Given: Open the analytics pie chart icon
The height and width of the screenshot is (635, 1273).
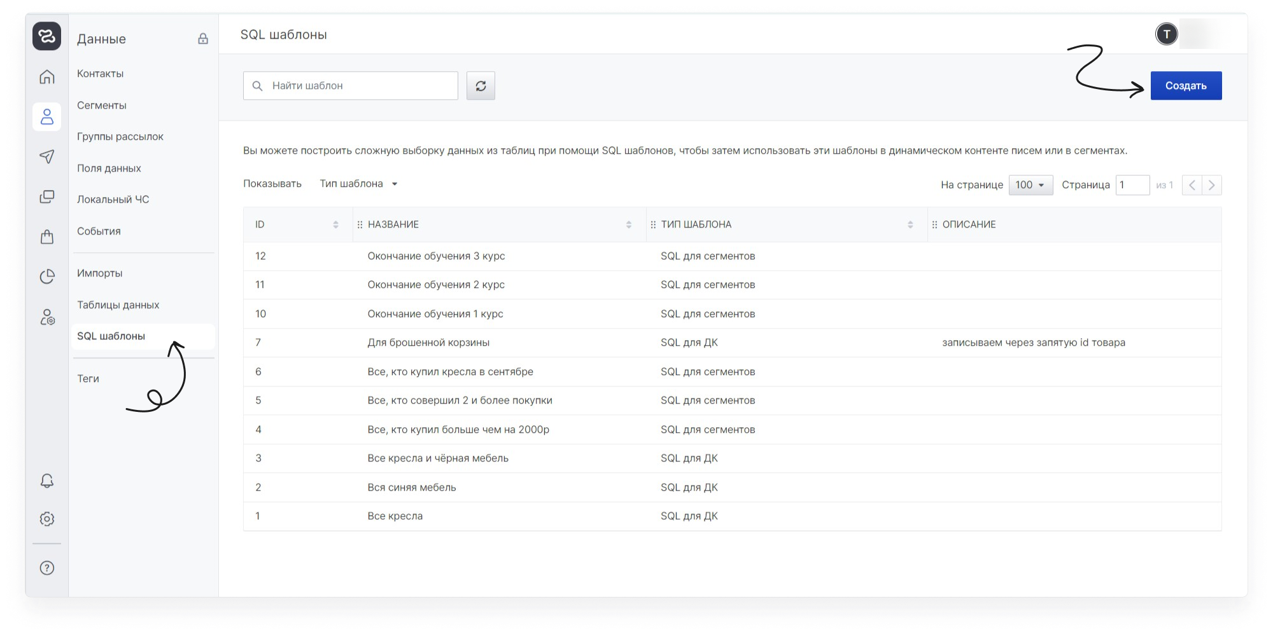Looking at the screenshot, I should point(46,277).
